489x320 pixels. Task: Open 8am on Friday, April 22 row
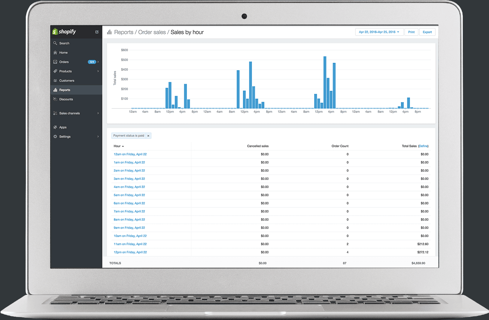[129, 220]
